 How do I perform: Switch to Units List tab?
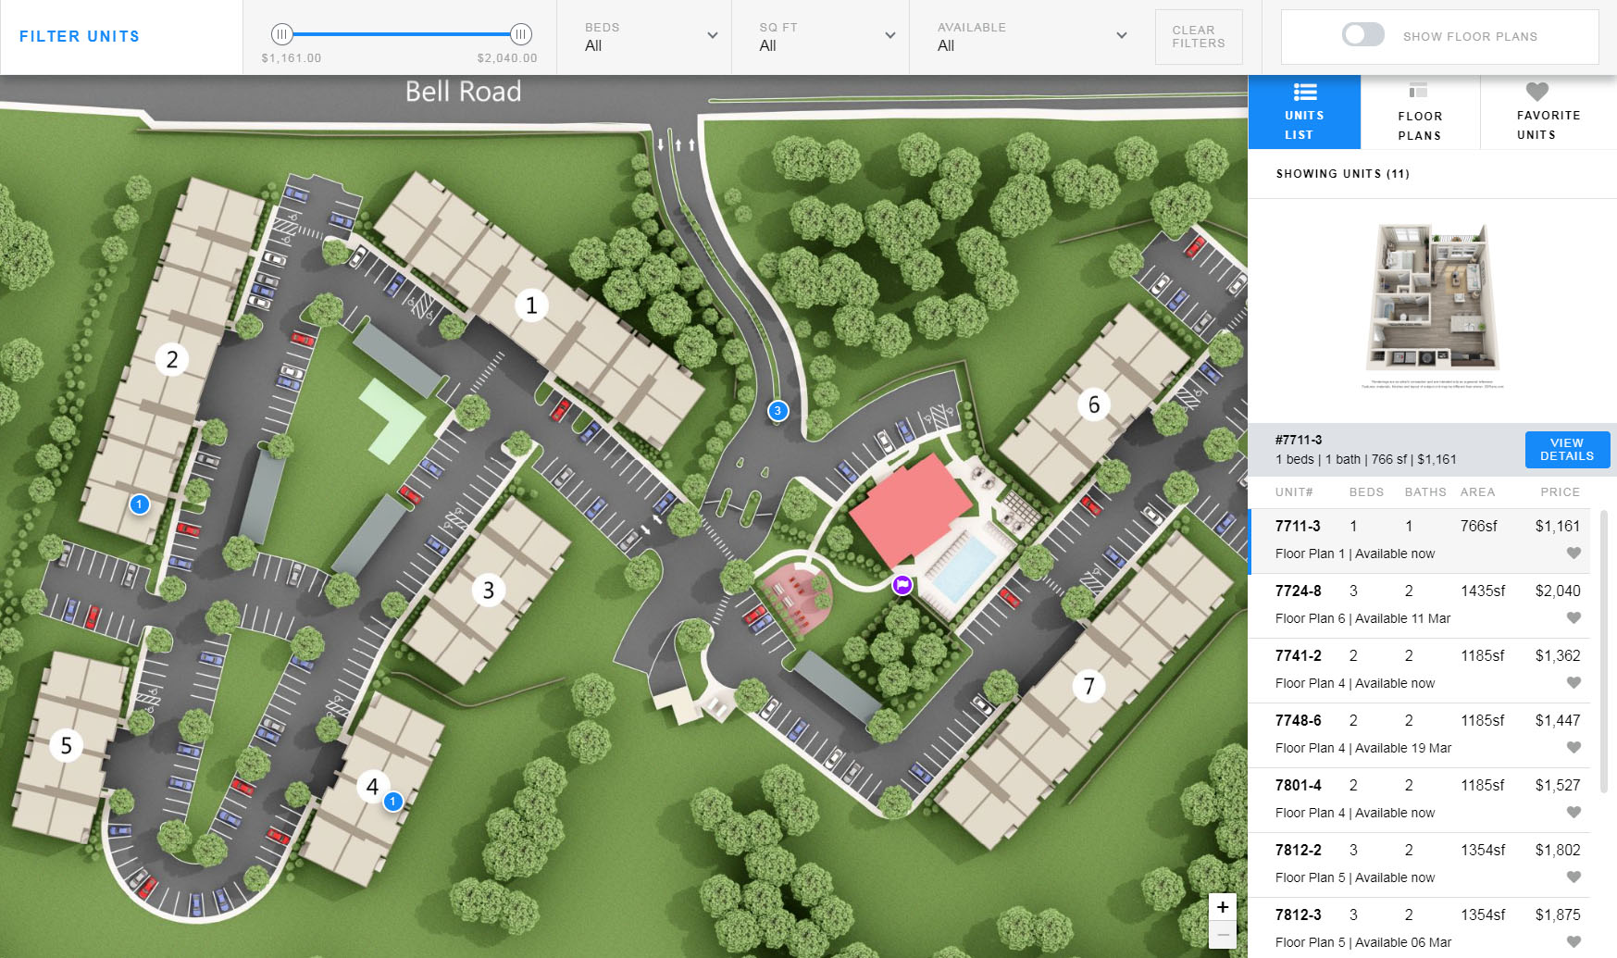point(1304,112)
